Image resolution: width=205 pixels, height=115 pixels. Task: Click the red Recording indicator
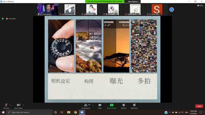coord(11,19)
